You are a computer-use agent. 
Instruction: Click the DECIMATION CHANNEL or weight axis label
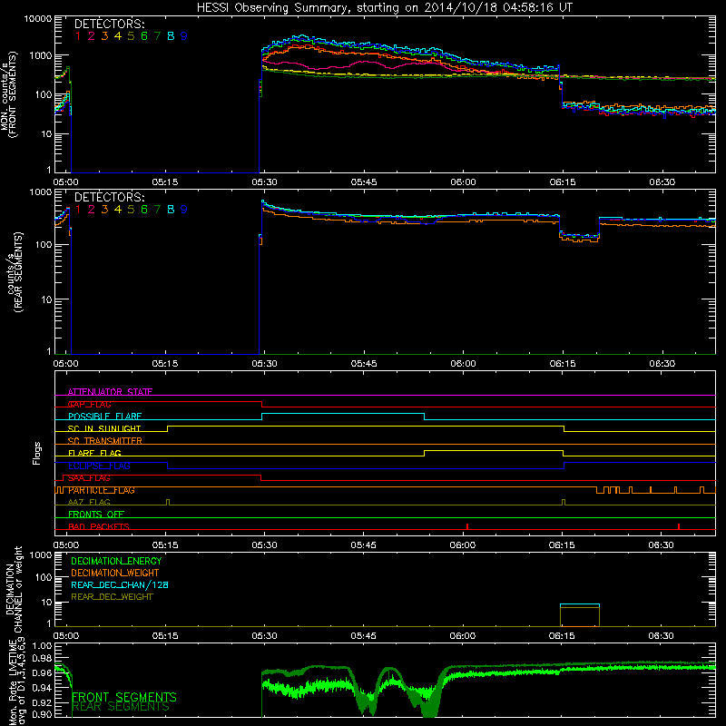[15, 589]
